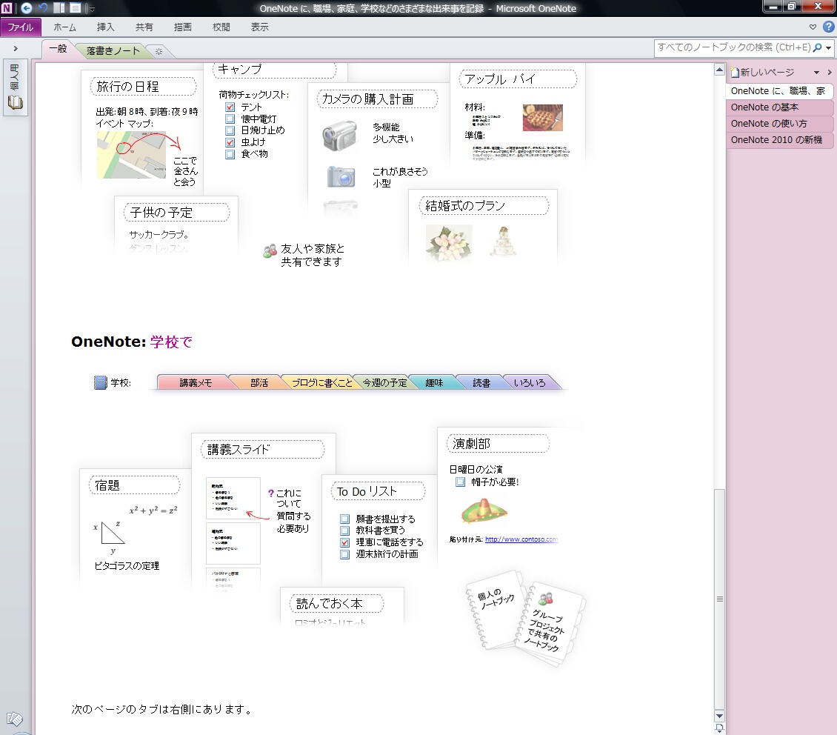Check the 教科書を買う to-do box
The height and width of the screenshot is (735, 837).
click(345, 531)
